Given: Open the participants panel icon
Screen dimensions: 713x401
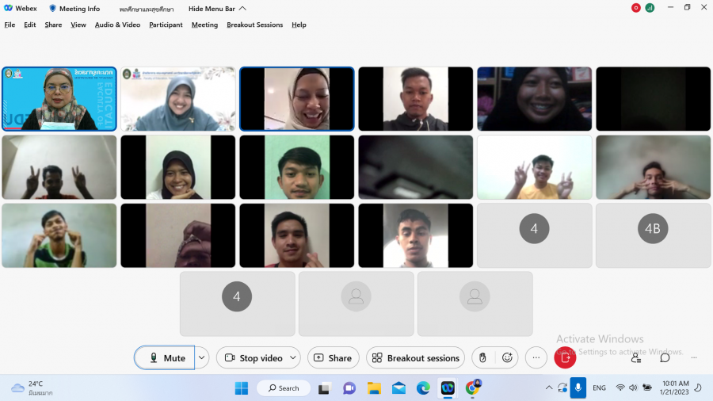Looking at the screenshot, I should click(x=636, y=358).
